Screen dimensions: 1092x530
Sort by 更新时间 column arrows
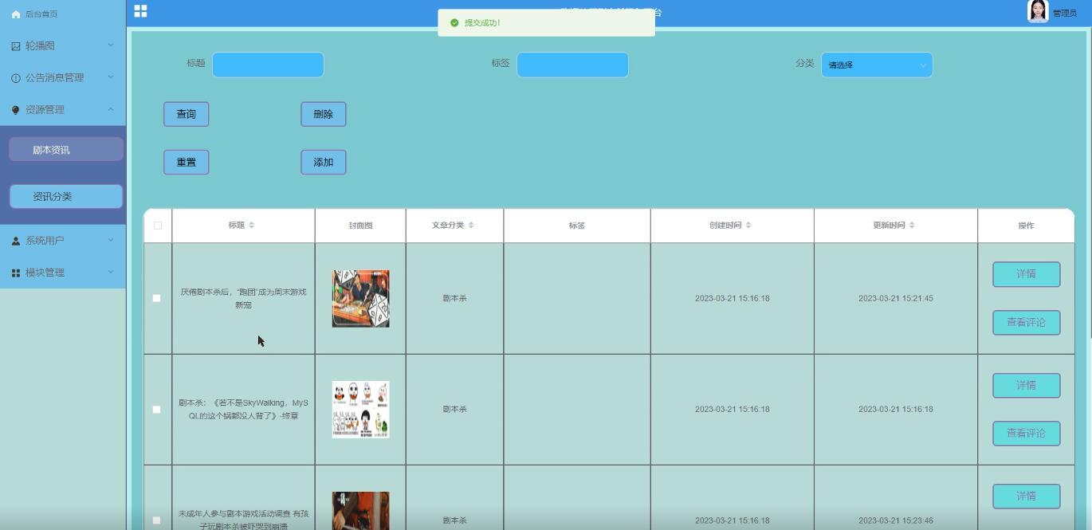912,226
